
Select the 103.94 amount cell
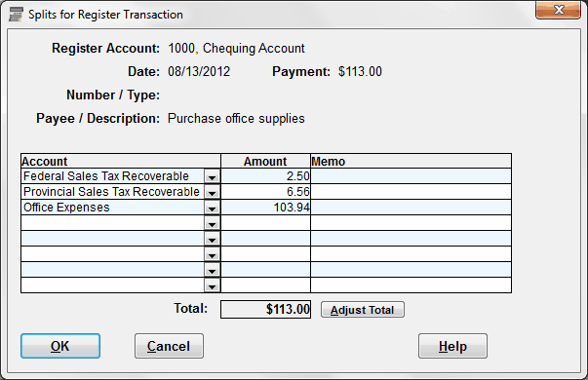click(x=266, y=208)
